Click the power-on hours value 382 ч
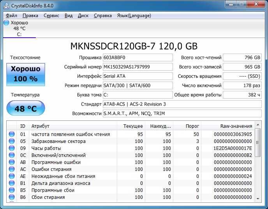This screenshot has height=209, width=268. point(242,95)
